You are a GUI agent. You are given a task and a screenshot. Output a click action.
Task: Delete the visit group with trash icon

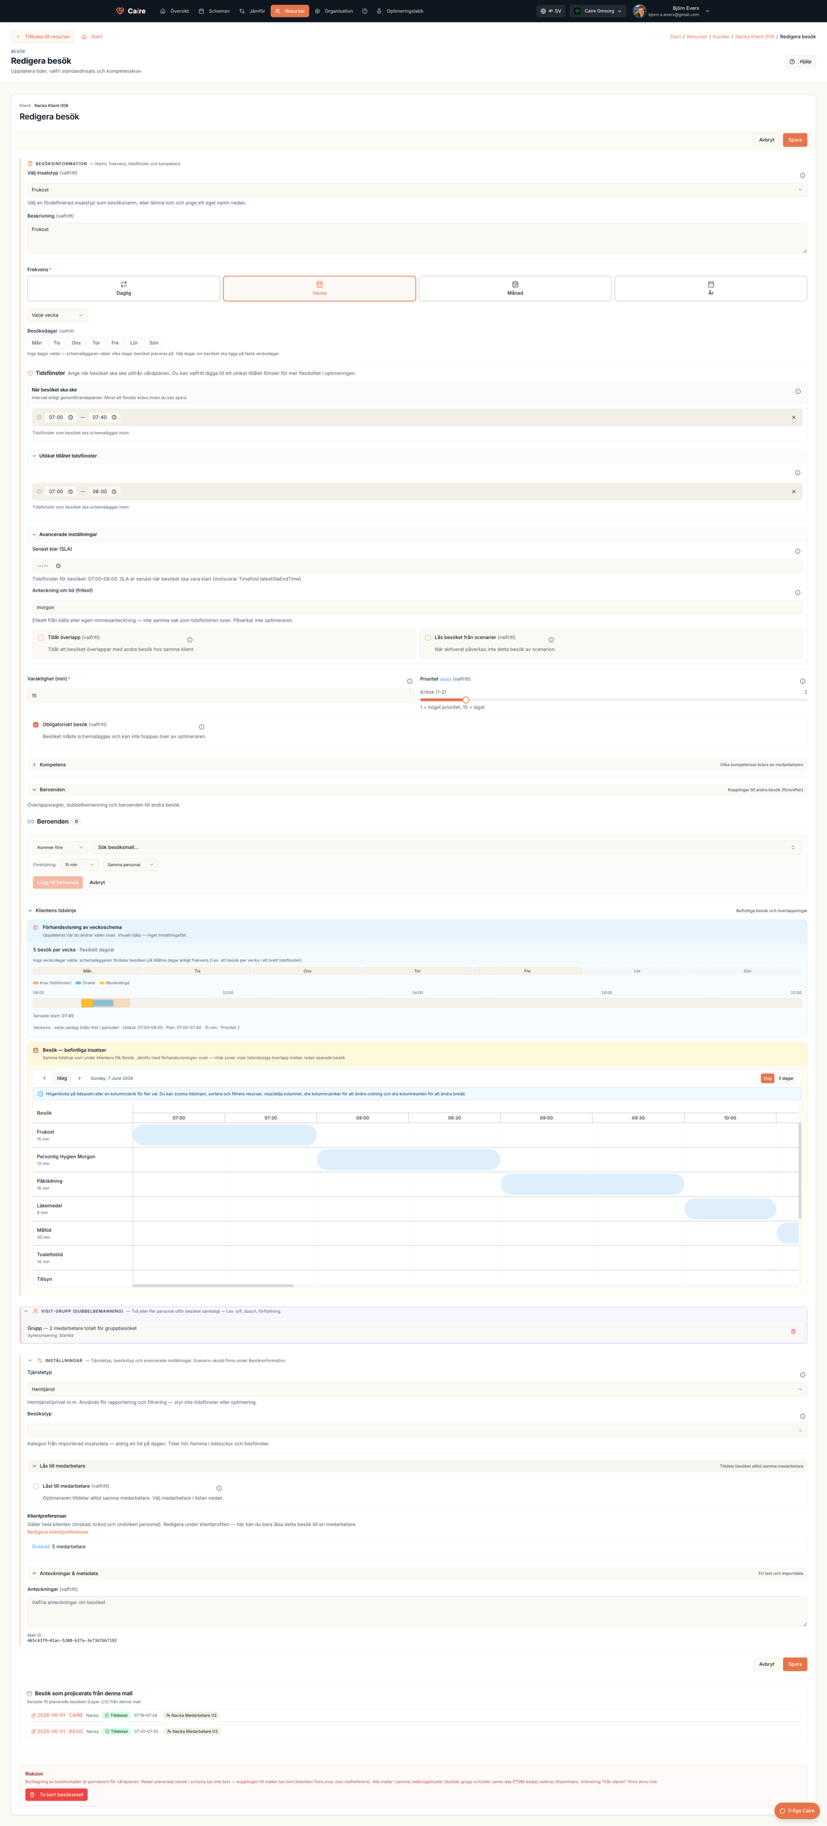click(x=793, y=1331)
